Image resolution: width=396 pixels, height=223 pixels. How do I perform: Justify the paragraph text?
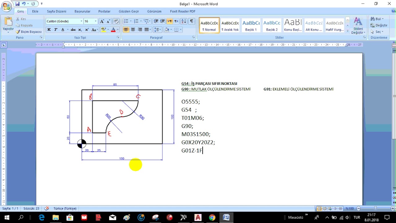click(147, 30)
